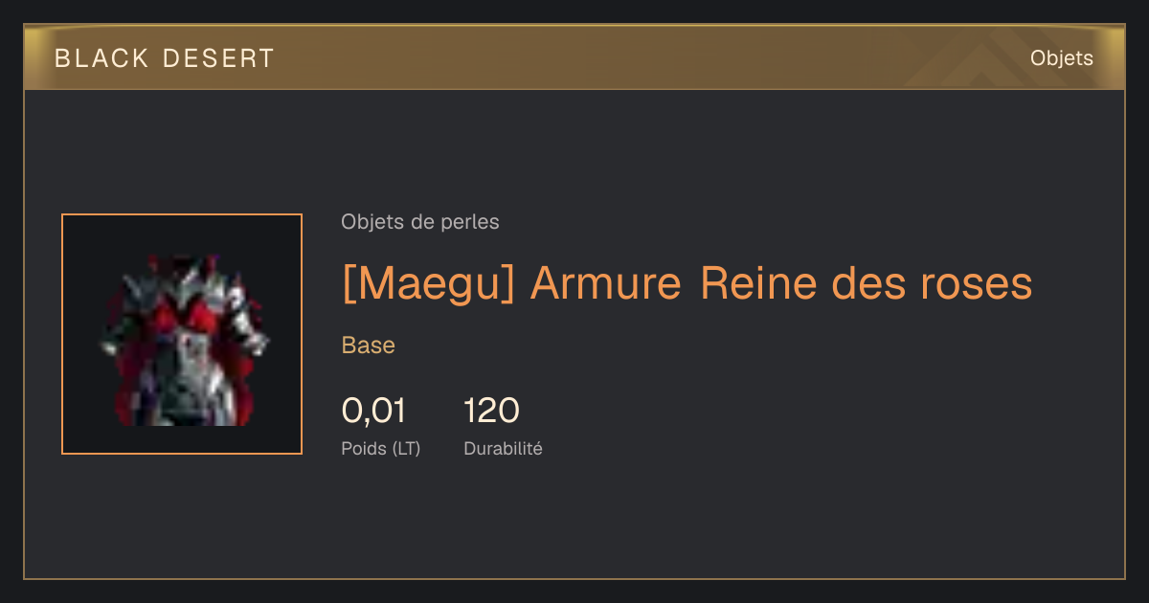This screenshot has width=1149, height=603.
Task: Select the Base grade label
Action: 369,346
